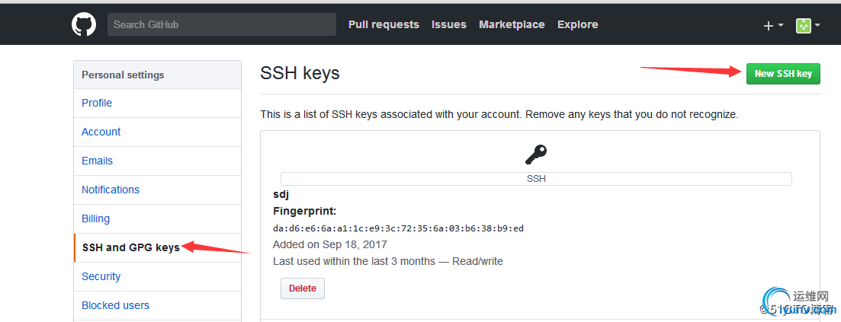The height and width of the screenshot is (322, 841).
Task: Open Emails settings
Action: 157,161
